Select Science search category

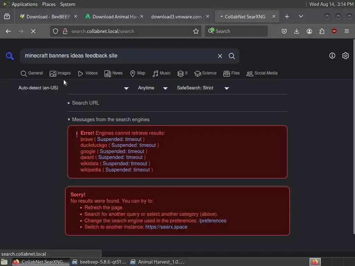click(205, 73)
